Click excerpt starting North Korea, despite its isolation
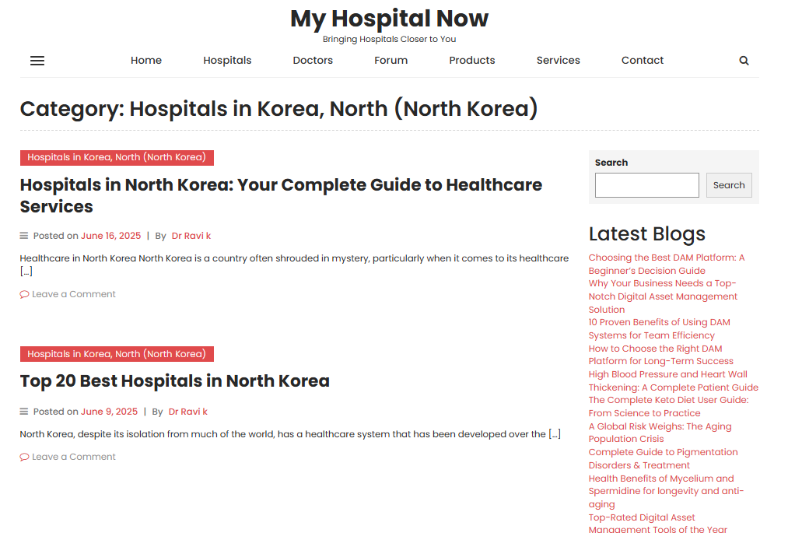This screenshot has height=533, width=788. (290, 434)
